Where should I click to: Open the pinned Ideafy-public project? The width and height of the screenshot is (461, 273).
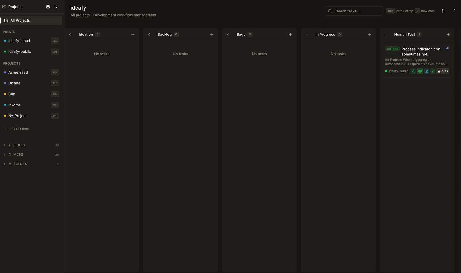[31, 52]
